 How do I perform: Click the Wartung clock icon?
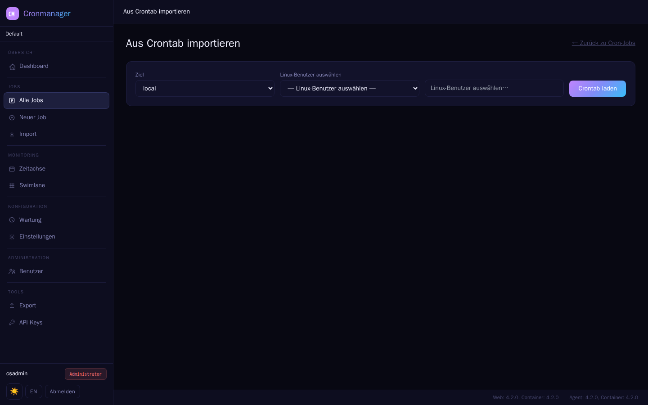click(x=12, y=220)
